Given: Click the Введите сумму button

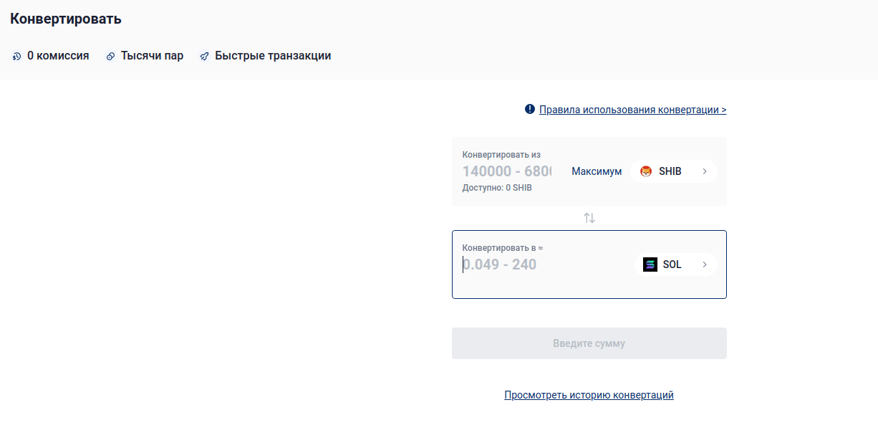Looking at the screenshot, I should [589, 343].
